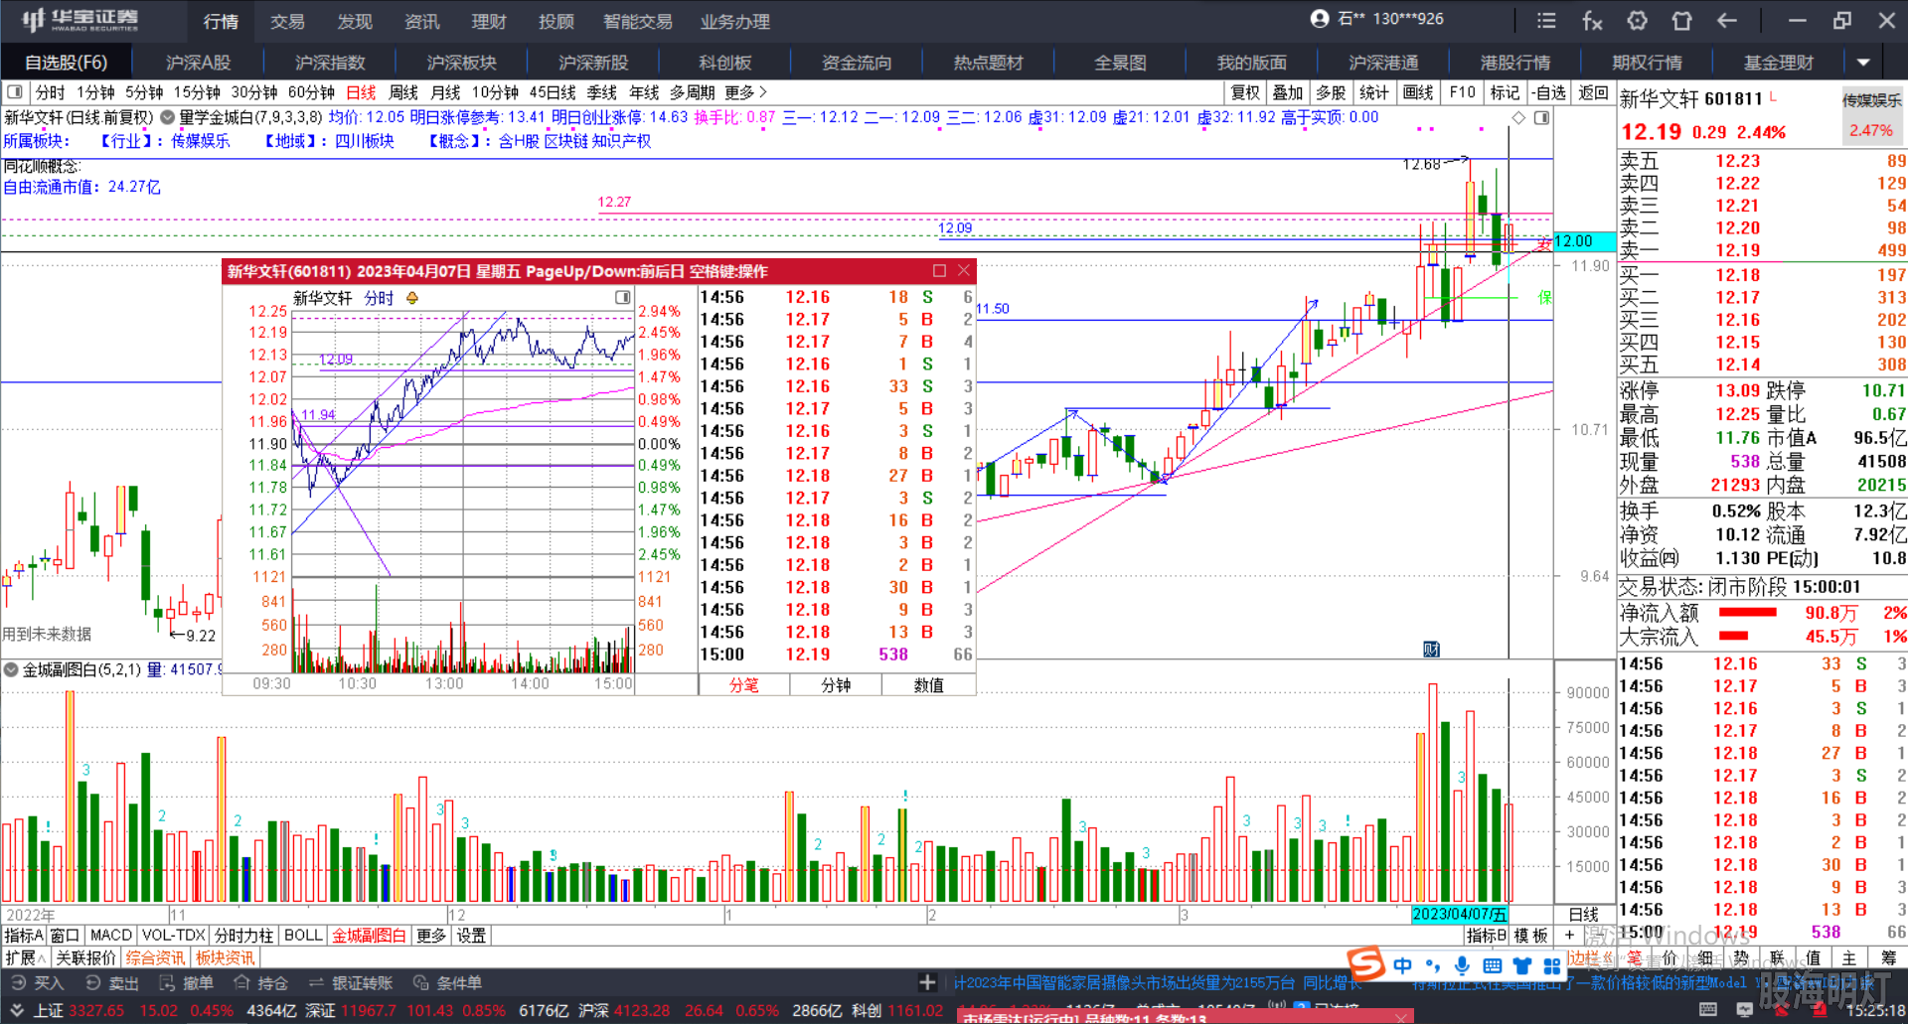
Task: Toggle the 金城副图白 indicator circle
Action: click(11, 669)
